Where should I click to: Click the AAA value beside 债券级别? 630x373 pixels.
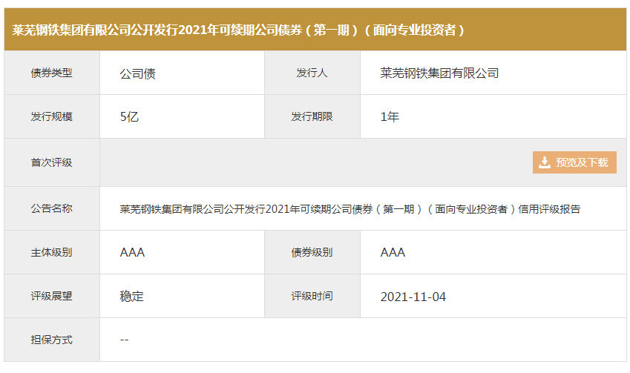point(393,252)
